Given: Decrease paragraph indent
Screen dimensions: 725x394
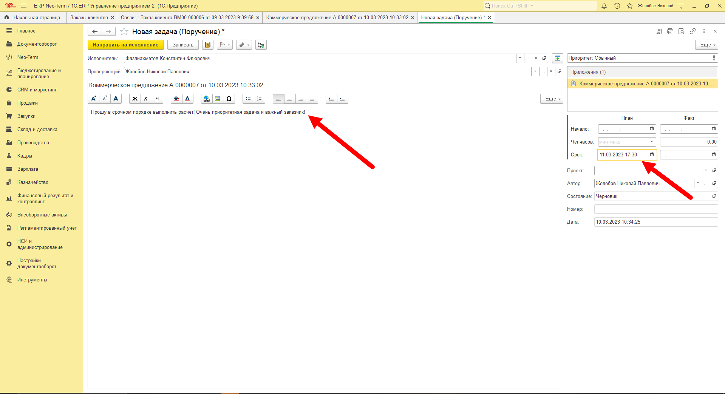Looking at the screenshot, I should (x=342, y=99).
